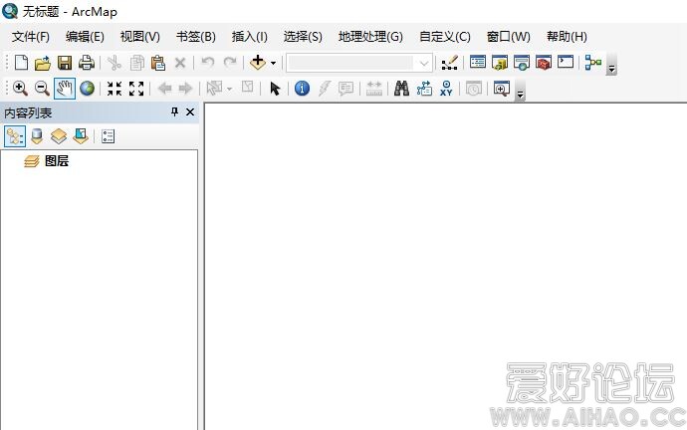The height and width of the screenshot is (430, 687).
Task: Open the 自定义(C) menu
Action: [x=445, y=37]
